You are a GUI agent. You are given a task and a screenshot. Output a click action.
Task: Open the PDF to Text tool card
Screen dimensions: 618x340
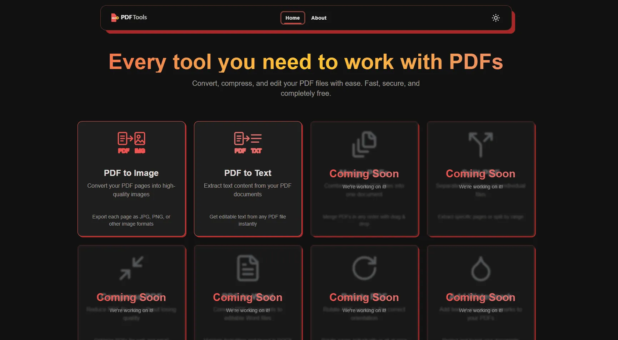248,179
